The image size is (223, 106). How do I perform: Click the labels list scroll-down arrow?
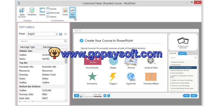pyautogui.click(x=66, y=100)
